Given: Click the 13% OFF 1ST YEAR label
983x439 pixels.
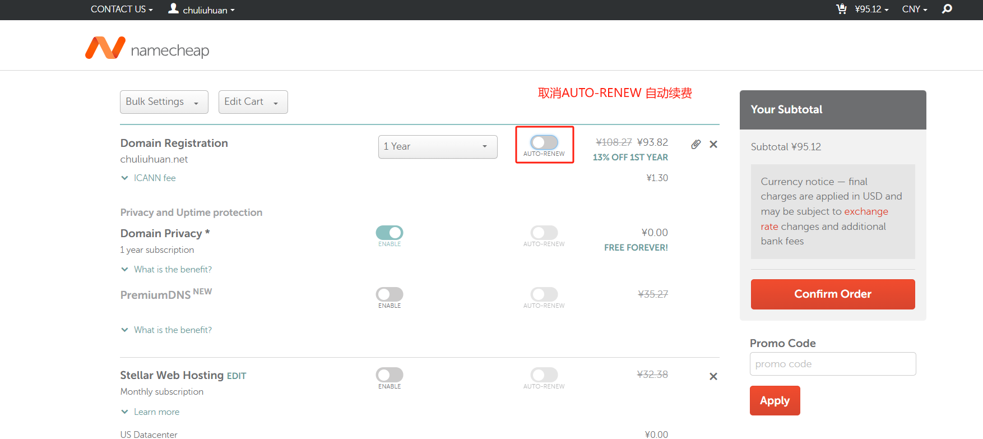Looking at the screenshot, I should 630,158.
